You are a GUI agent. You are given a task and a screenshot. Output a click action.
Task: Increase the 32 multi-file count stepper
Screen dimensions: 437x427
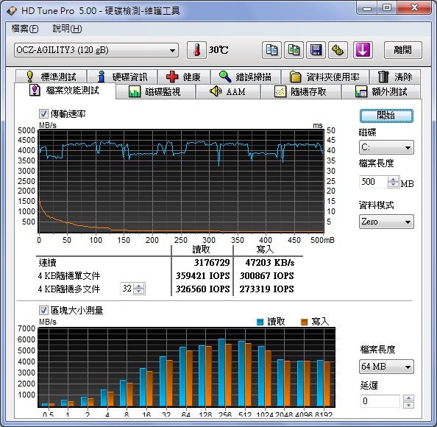(x=138, y=286)
